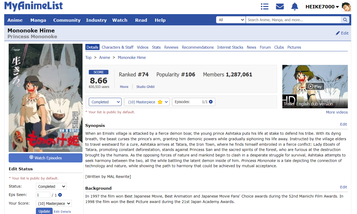Screen dimensions: 357x214
Task: Click Anime breadcrumb link
Action: 105,58
